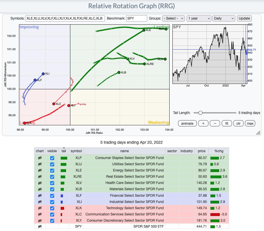Open the chart icon for XLB row

click(x=40, y=189)
